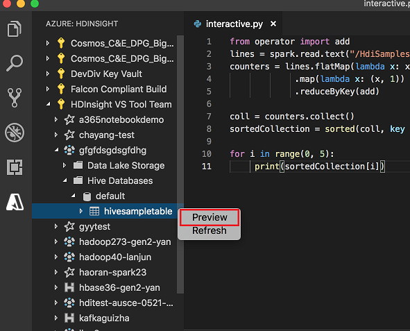Click folder icon beside Data Lake Storage
This screenshot has width=410, height=331.
pyautogui.click(x=78, y=165)
